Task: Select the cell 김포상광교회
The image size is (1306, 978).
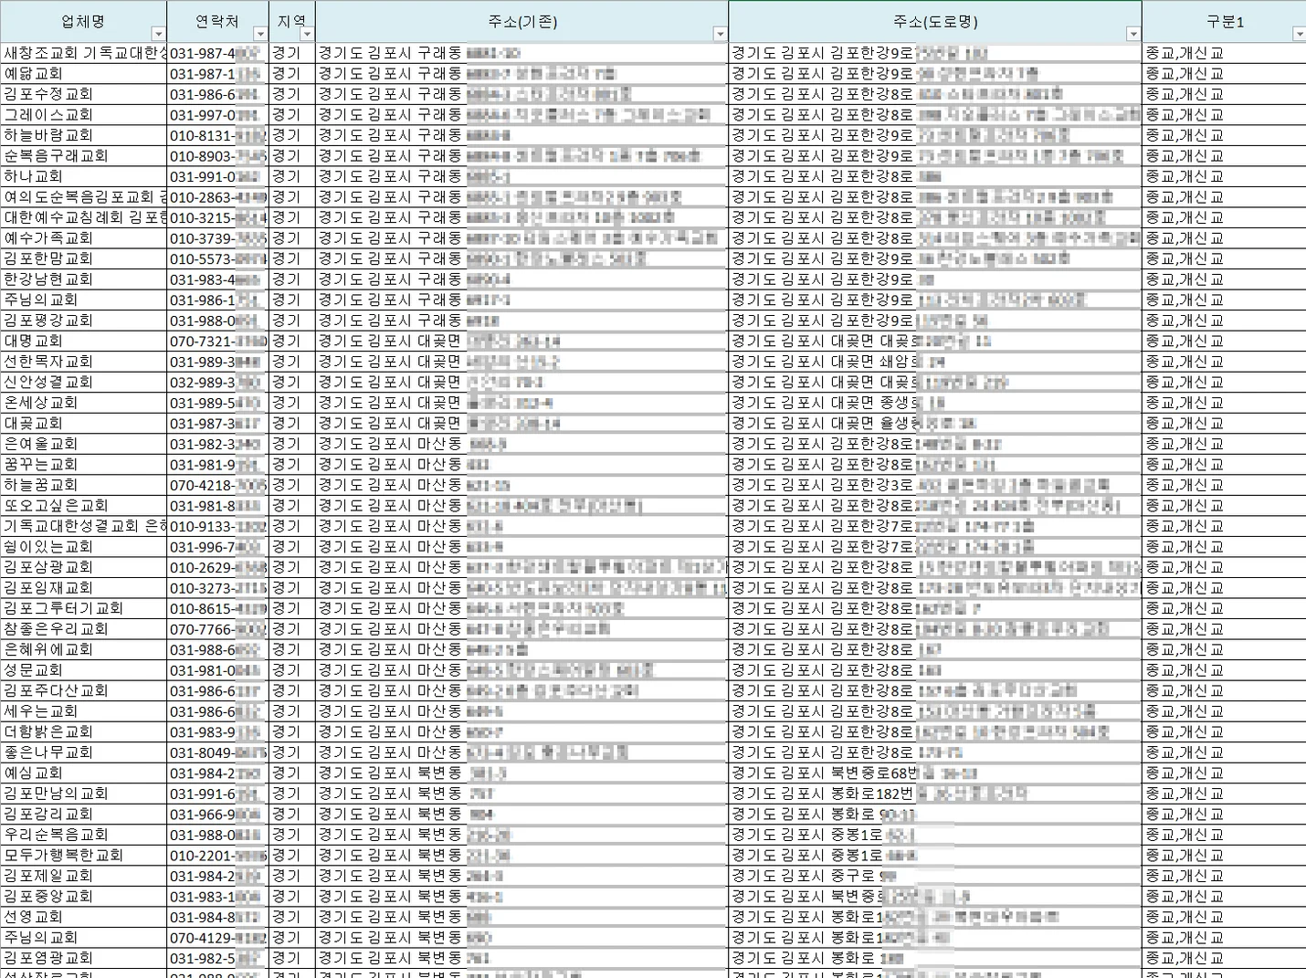Action: click(x=84, y=567)
